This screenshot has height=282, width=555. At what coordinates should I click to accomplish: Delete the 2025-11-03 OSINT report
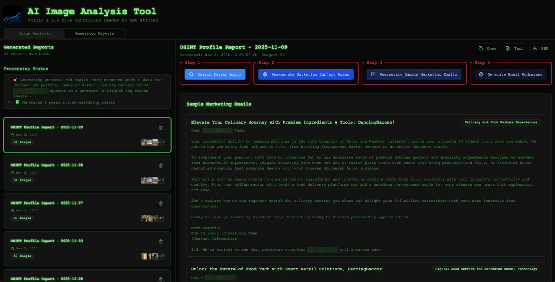pyautogui.click(x=161, y=241)
